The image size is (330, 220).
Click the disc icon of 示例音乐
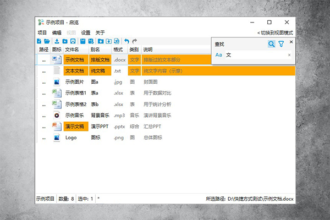coord(57,116)
